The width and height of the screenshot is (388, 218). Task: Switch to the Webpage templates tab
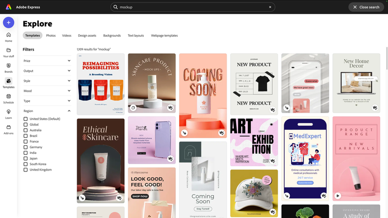(165, 35)
